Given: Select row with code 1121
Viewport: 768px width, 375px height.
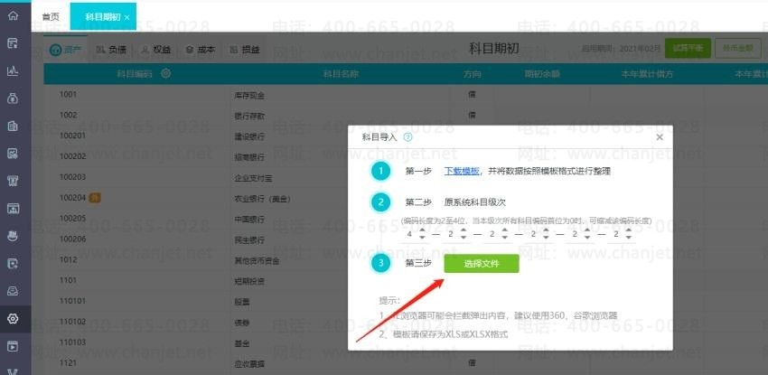Looking at the screenshot, I should 406,363.
